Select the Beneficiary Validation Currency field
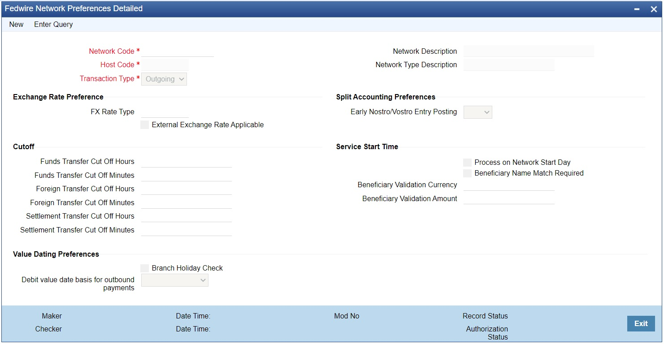This screenshot has width=664, height=344. coord(509,185)
